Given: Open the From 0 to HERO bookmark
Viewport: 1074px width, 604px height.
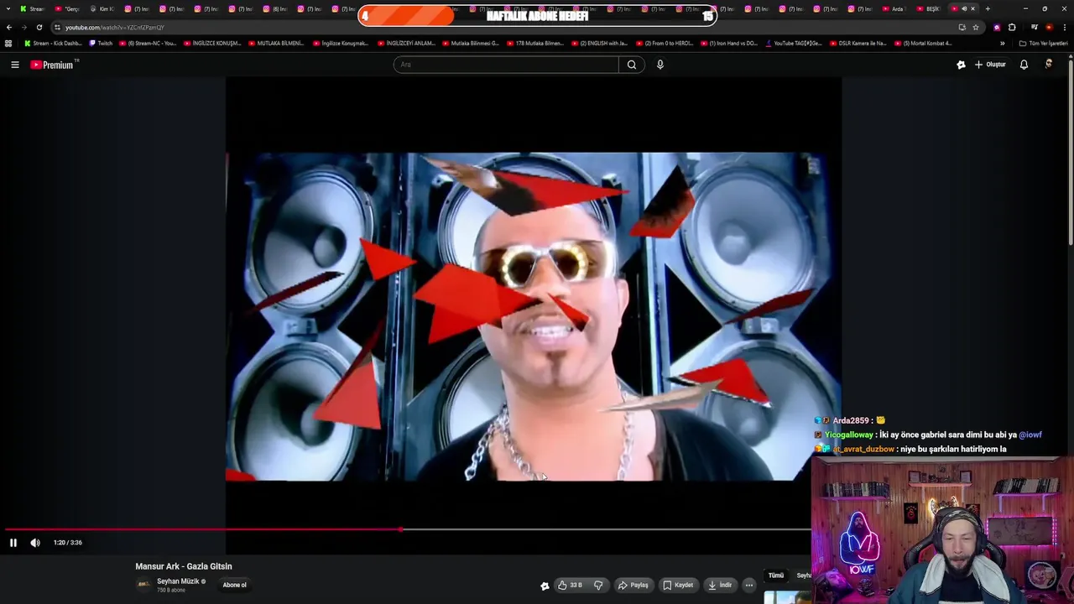Looking at the screenshot, I should (x=665, y=43).
